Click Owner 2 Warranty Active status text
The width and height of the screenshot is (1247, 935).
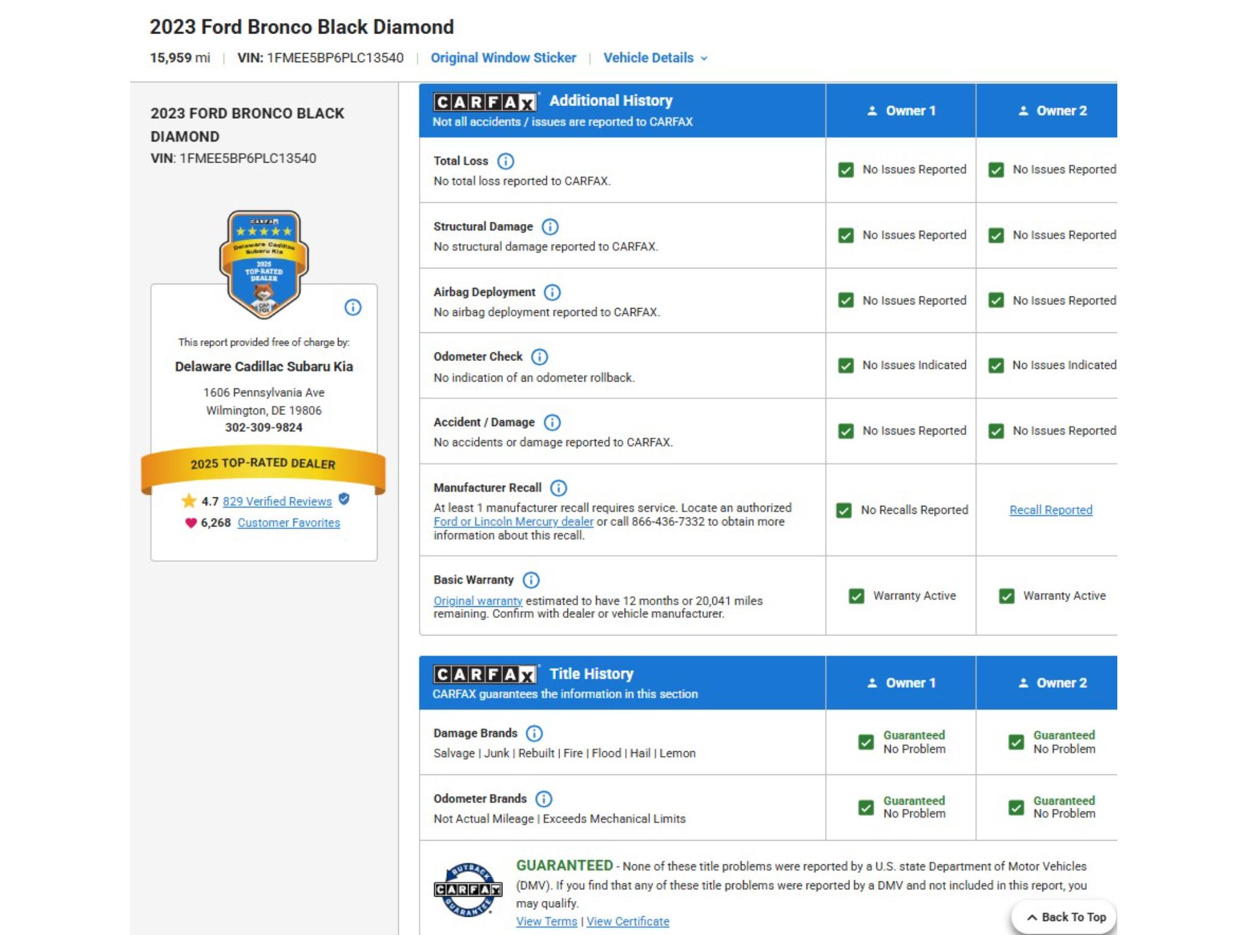1064,596
